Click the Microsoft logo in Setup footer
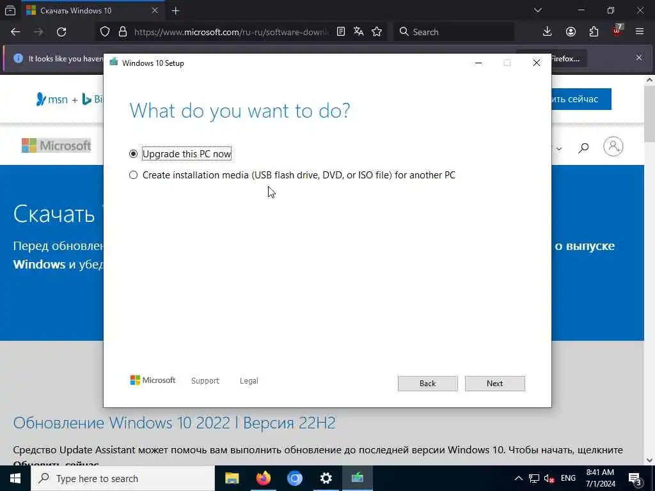This screenshot has width=655, height=491. tap(153, 380)
